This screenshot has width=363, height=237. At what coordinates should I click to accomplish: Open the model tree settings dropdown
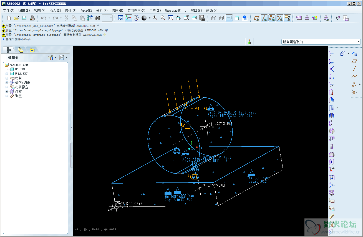(x=52, y=58)
